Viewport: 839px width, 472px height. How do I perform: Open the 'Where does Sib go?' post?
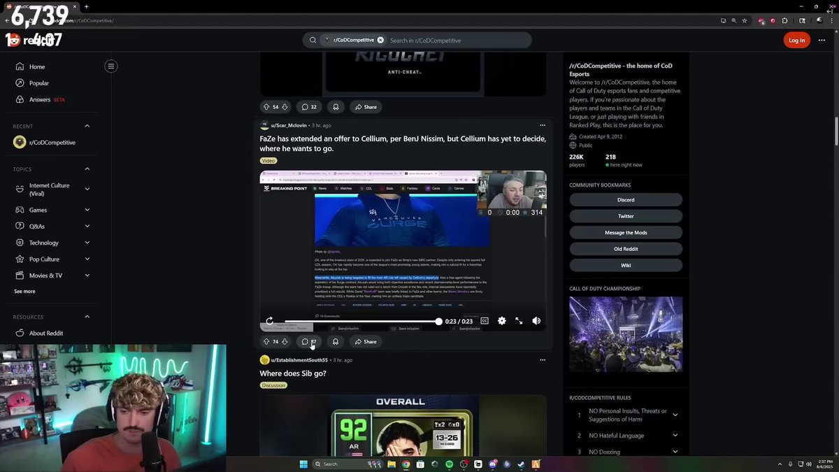[x=293, y=373]
